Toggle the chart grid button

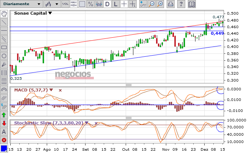(82, 4)
